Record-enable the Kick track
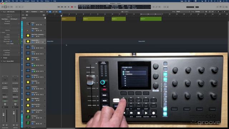Image resolution: width=229 pixels, height=129 pixels. click(x=41, y=25)
